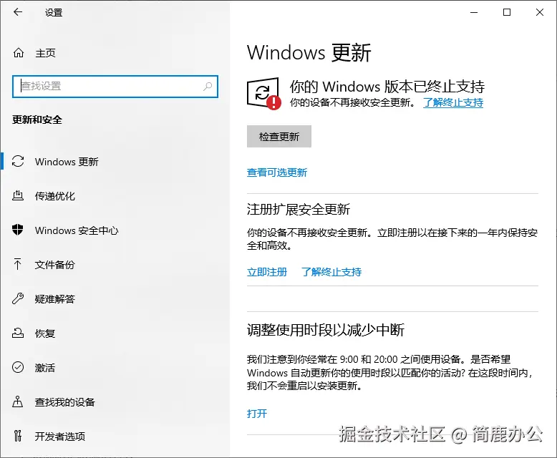Go to 文件备份 section

(115, 265)
